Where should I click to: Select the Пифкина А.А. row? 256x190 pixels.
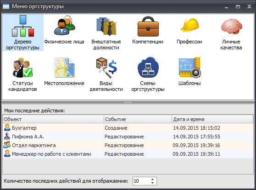[x=128, y=137]
